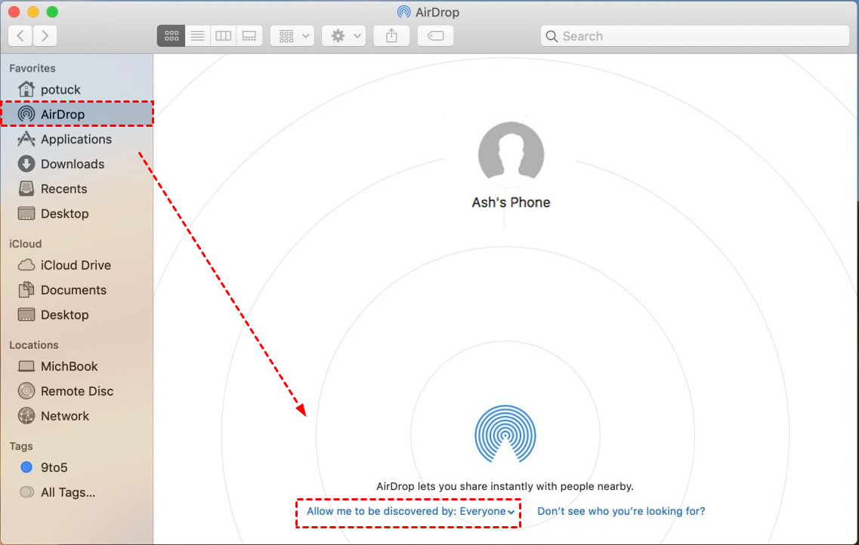Open Applications in the sidebar
Viewport: 859px width, 545px height.
click(x=77, y=139)
